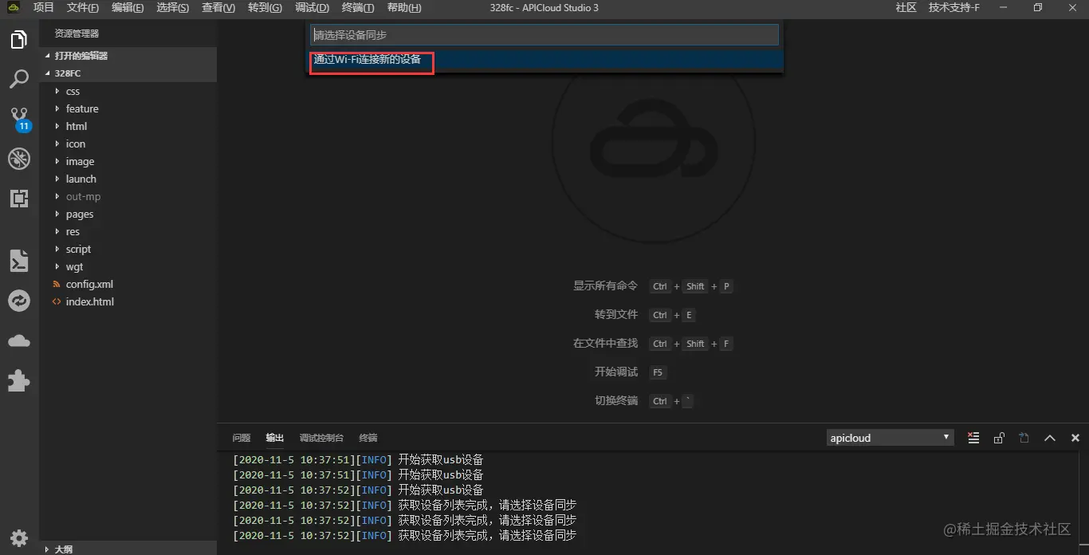This screenshot has height=555, width=1089.
Task: Open the apicloud output channel dropdown
Action: 890,438
